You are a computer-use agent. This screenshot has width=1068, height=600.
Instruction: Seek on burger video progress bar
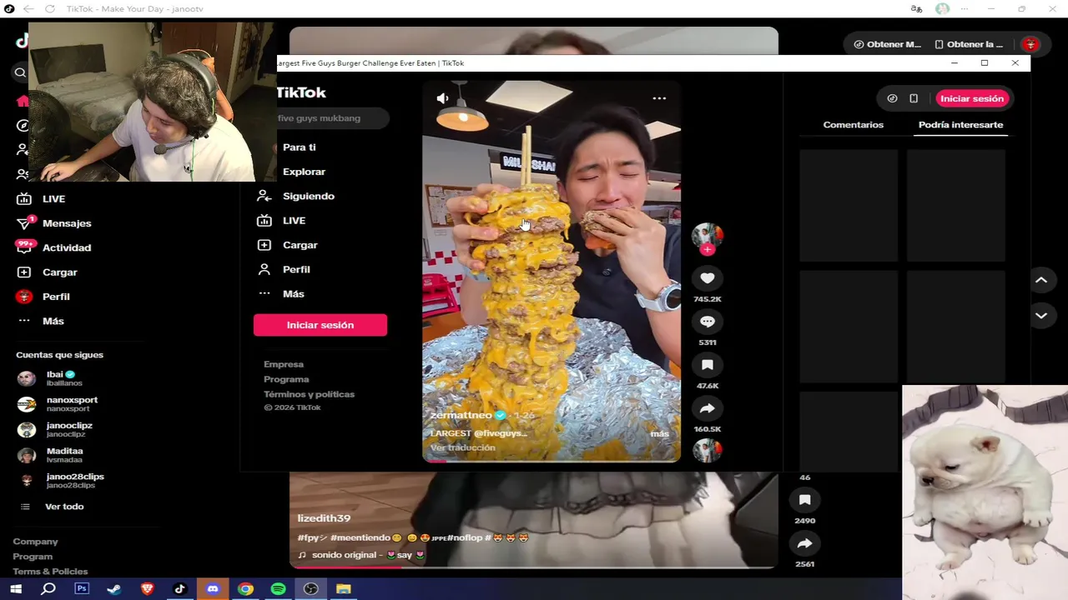point(551,460)
